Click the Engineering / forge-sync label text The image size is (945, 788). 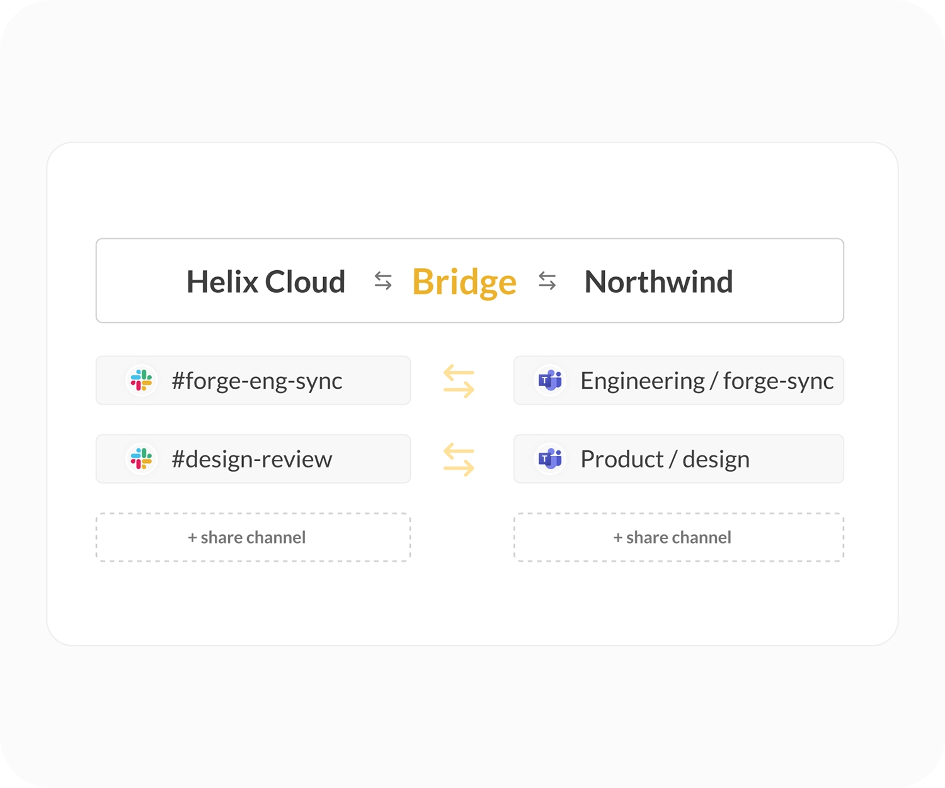pos(707,381)
